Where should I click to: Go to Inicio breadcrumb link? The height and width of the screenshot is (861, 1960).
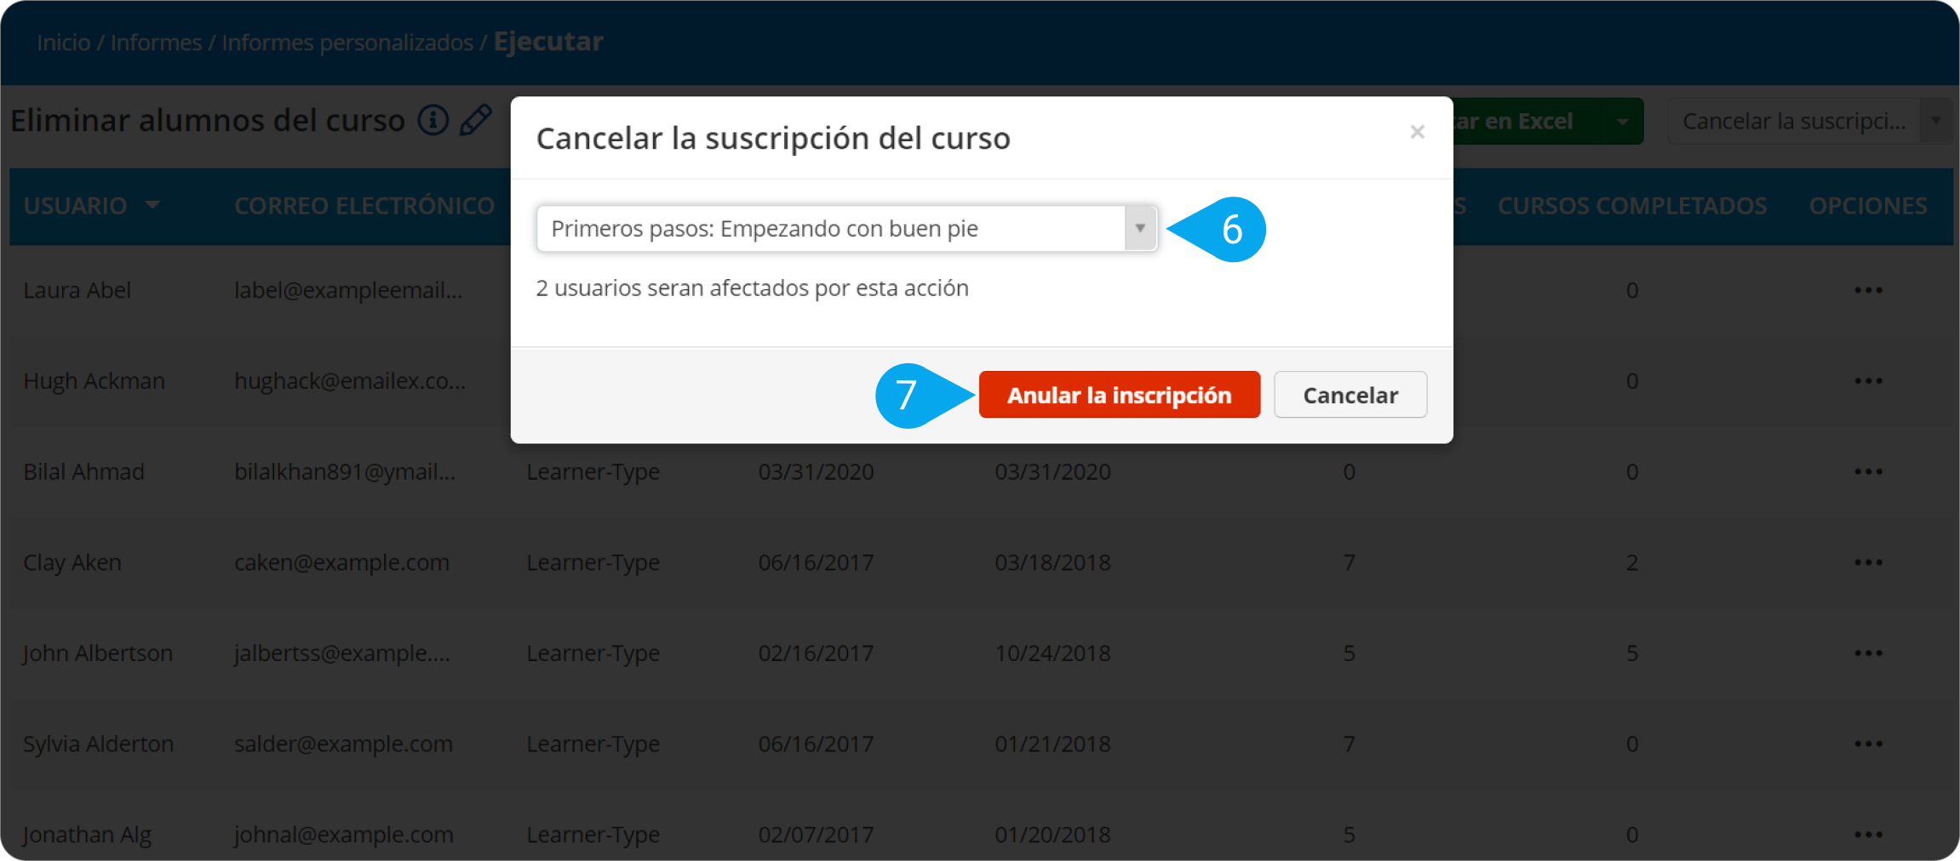tap(64, 43)
